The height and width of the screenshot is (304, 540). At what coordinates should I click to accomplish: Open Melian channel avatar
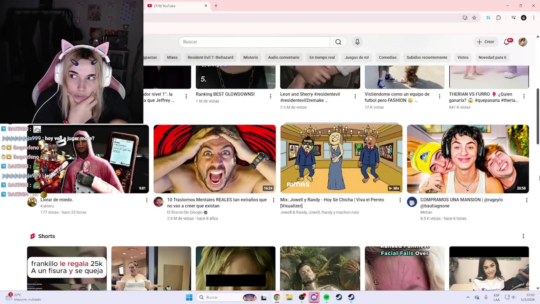(x=412, y=202)
